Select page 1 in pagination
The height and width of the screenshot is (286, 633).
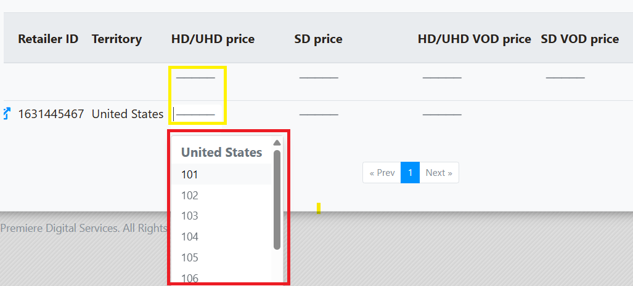click(x=410, y=173)
